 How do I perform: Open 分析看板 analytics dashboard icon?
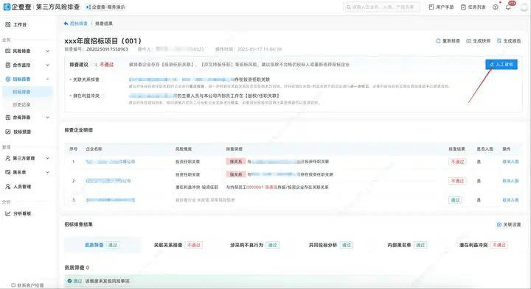click(8, 213)
